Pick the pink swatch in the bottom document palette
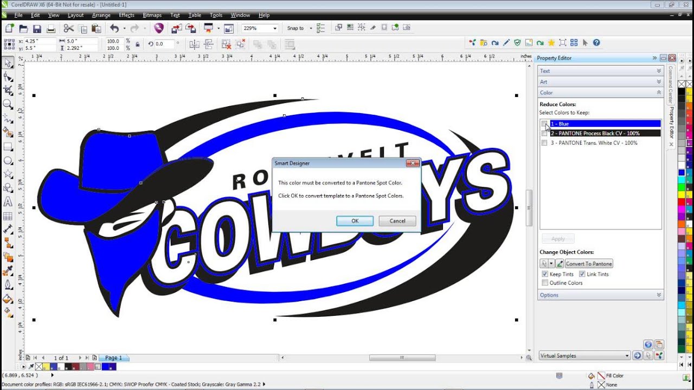694x390 pixels. pos(91,367)
